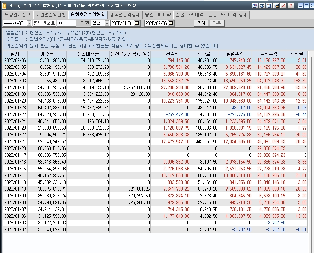The width and height of the screenshot is (314, 253).
Task: Click the yellow screen number 1 icon
Action: click(4, 6)
